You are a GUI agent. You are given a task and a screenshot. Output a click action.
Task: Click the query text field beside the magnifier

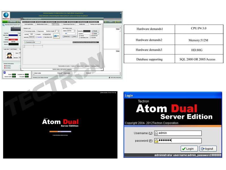(71, 34)
